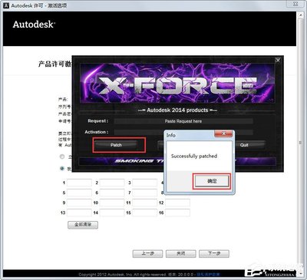This screenshot has height=280, width=307.
Task: Select the first activation radio option
Action: tap(62, 156)
